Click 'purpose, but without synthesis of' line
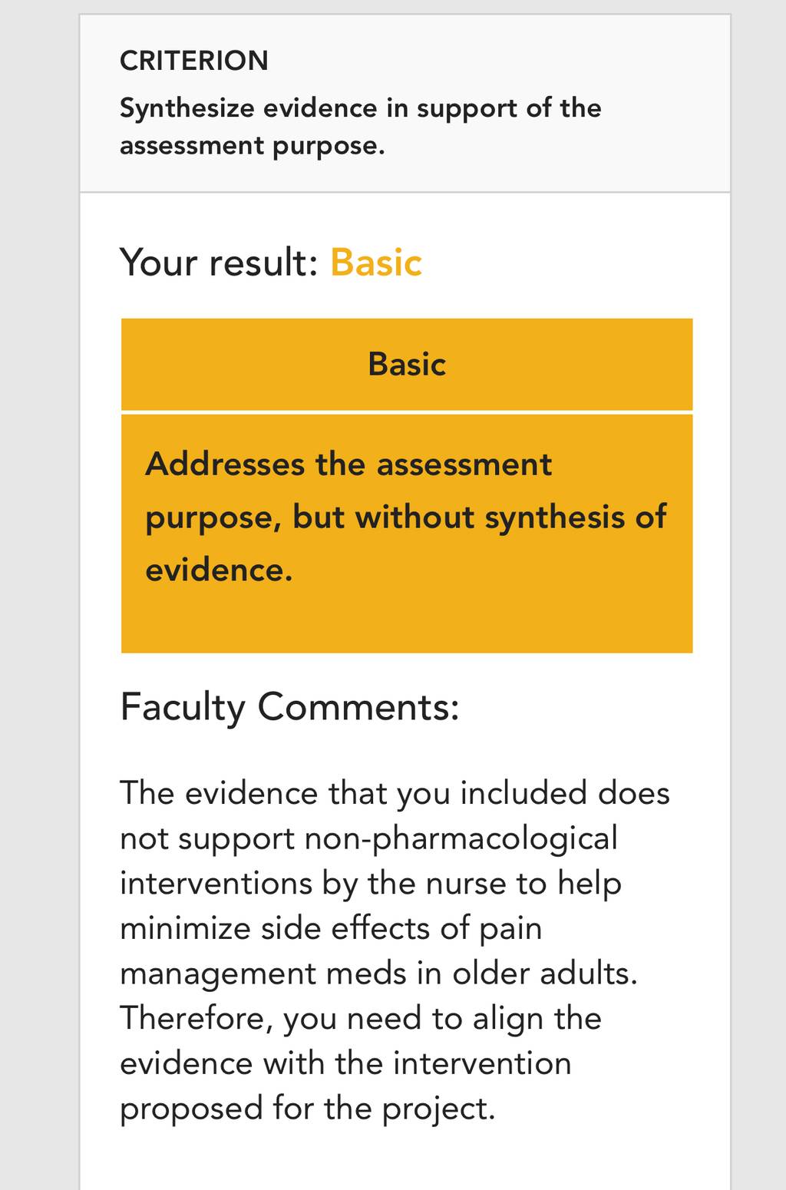 pos(406,517)
